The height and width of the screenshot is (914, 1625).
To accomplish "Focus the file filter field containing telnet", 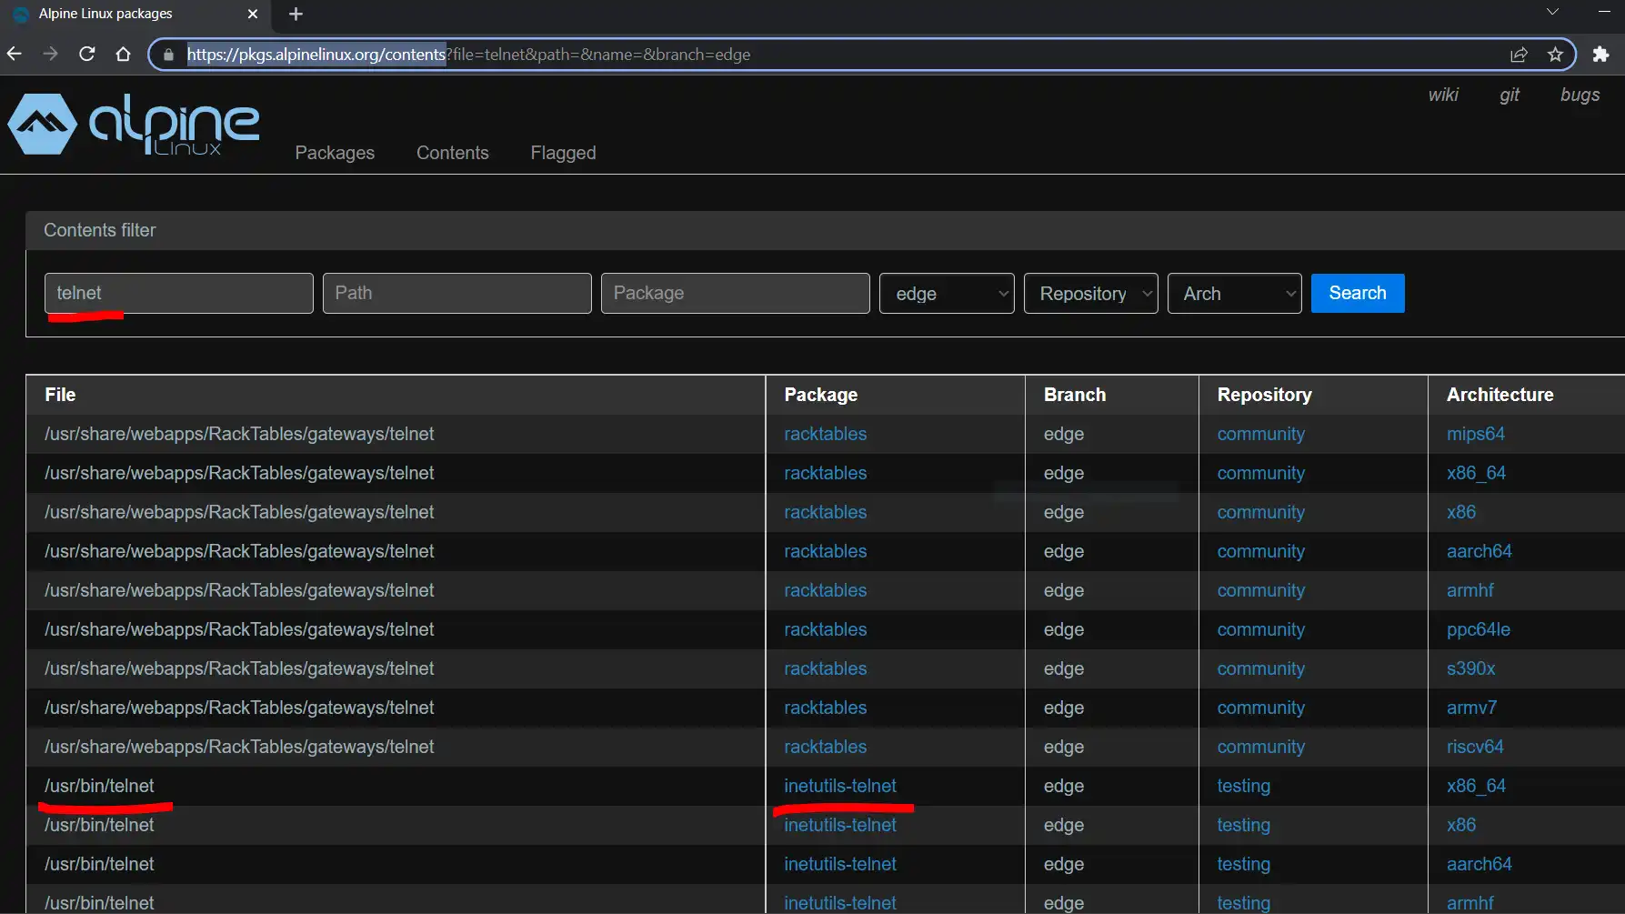I will (179, 293).
